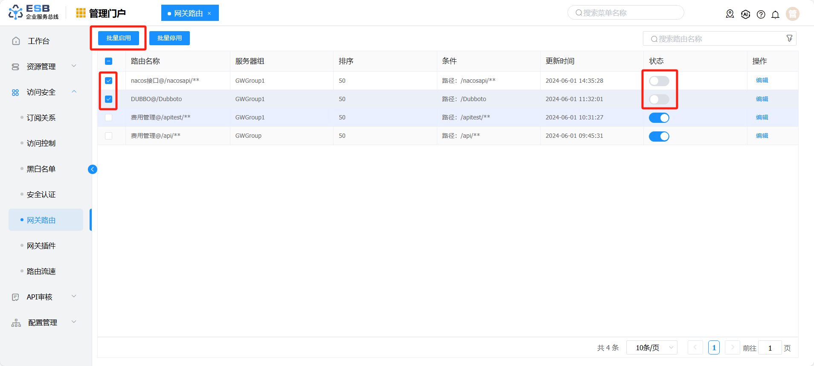Click the orange grid portal icon
Viewport: 814px width, 366px height.
[81, 13]
